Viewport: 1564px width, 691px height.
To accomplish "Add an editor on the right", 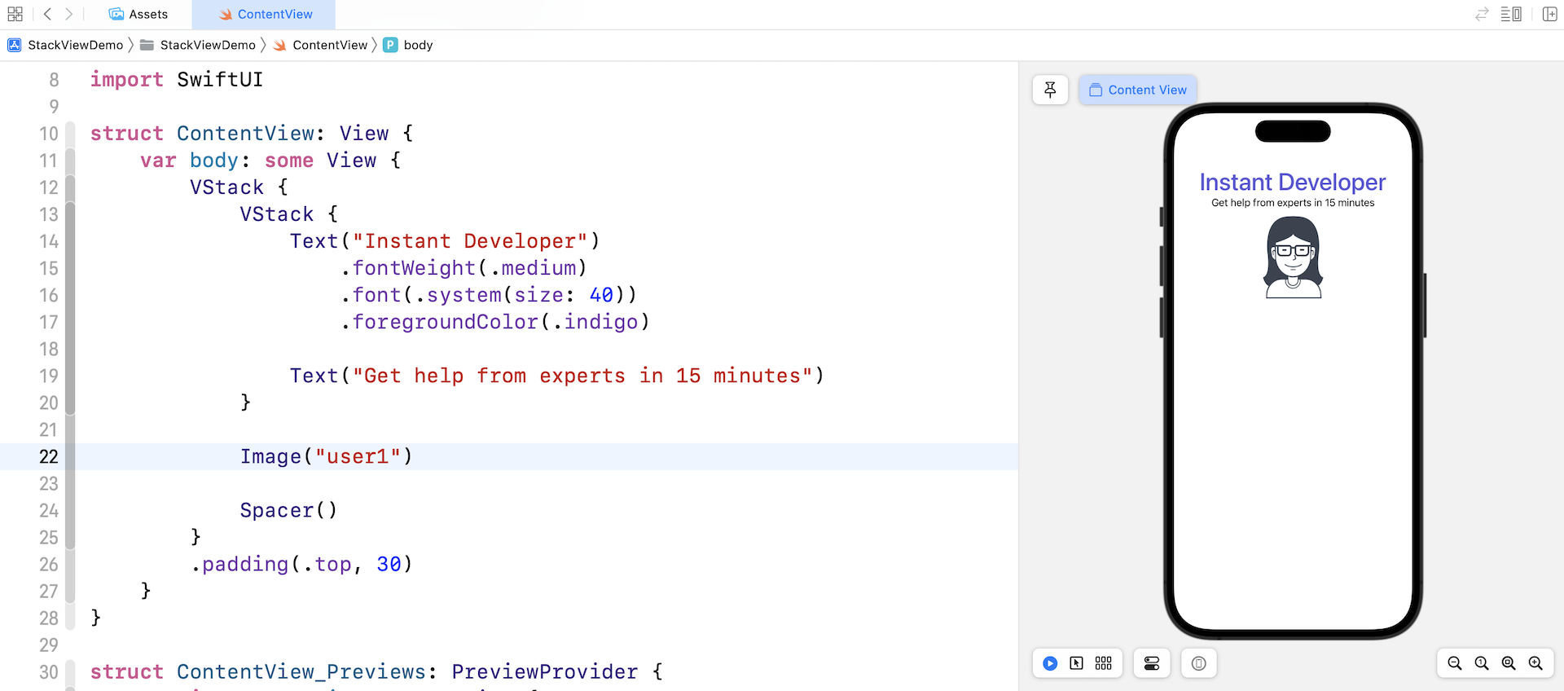I will pyautogui.click(x=1549, y=14).
